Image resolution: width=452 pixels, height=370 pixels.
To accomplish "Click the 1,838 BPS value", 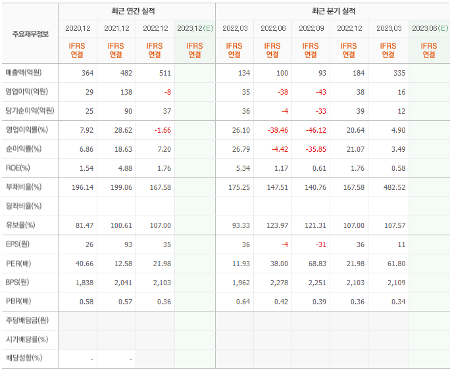I will click(x=84, y=283).
